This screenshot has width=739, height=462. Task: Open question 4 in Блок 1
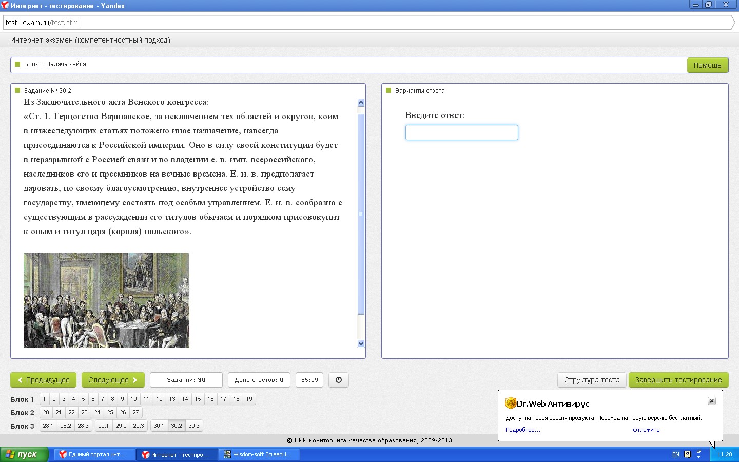click(x=73, y=399)
